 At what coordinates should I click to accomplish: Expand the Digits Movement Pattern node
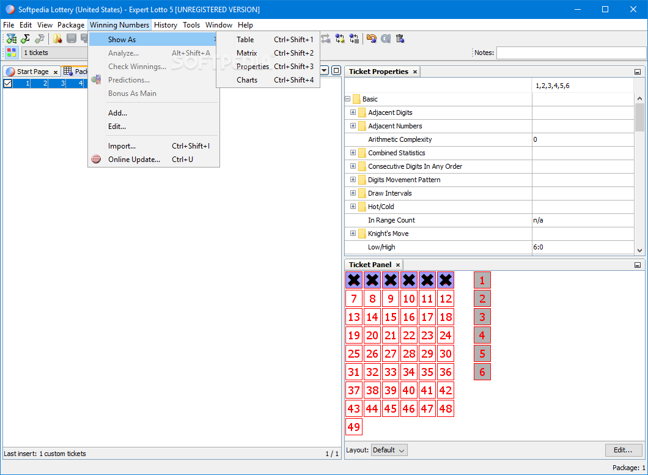353,179
